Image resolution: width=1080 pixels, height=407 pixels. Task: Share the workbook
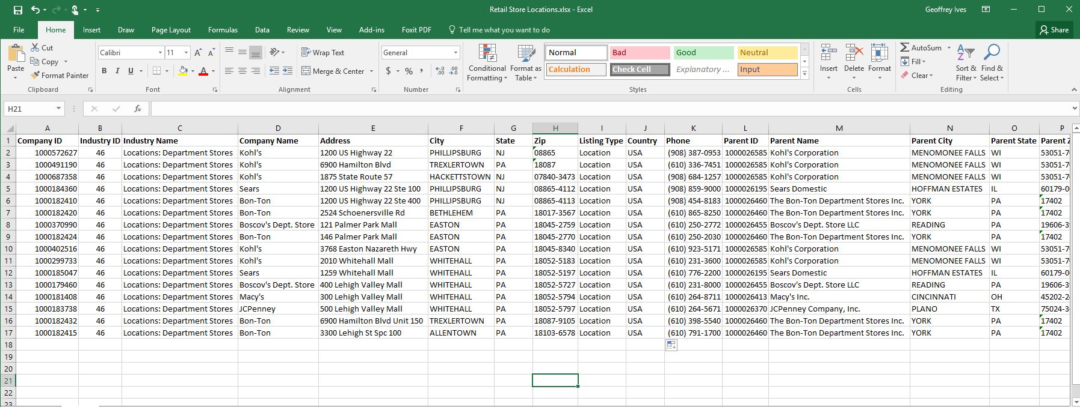[x=1054, y=29]
